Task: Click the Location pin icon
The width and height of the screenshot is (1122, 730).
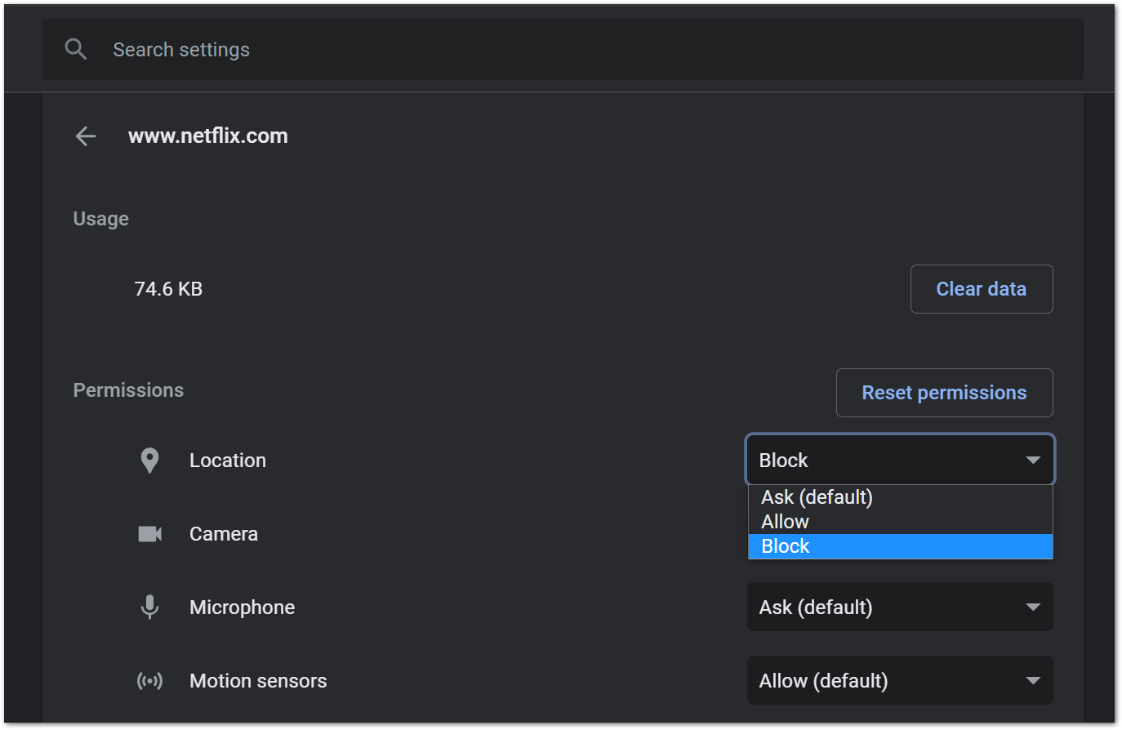Action: 149,461
